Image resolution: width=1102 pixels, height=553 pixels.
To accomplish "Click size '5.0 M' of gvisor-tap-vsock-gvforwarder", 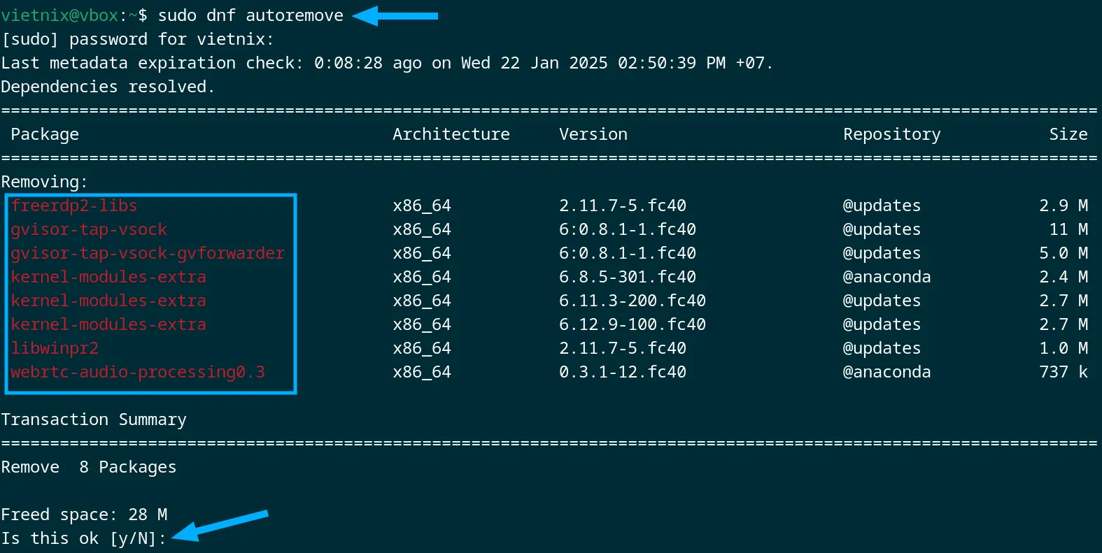I will pyautogui.click(x=1064, y=253).
